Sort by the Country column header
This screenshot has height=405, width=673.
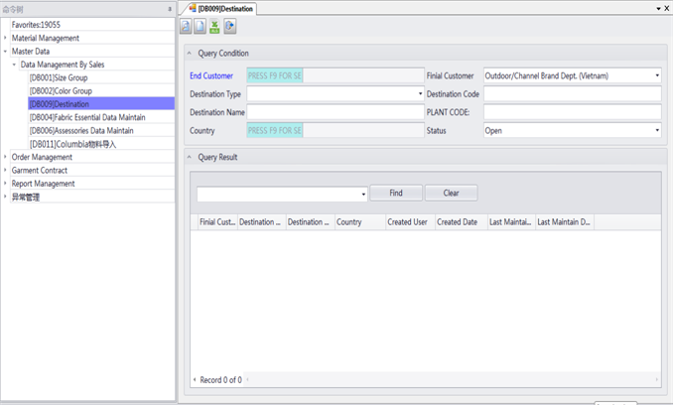pyautogui.click(x=358, y=222)
